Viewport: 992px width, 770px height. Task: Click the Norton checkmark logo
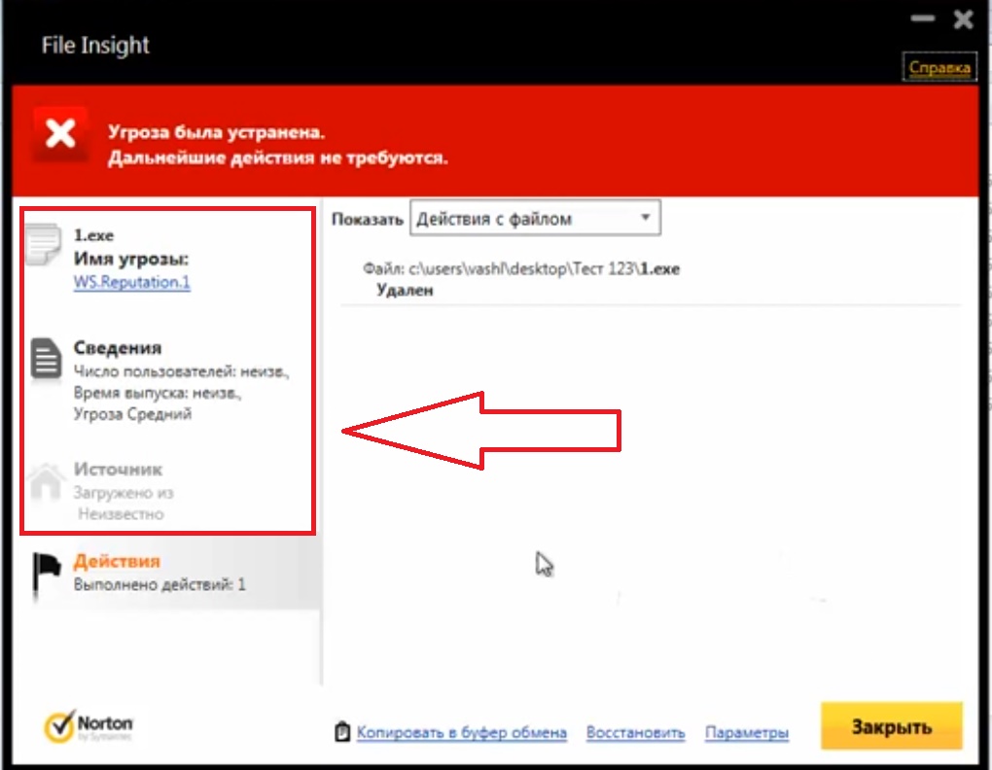click(60, 727)
